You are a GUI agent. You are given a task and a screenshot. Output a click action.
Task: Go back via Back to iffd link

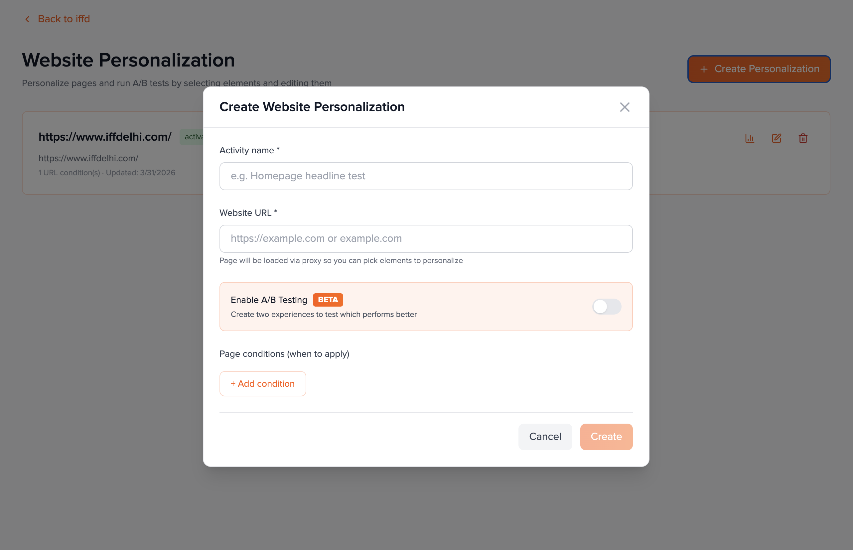tap(64, 19)
